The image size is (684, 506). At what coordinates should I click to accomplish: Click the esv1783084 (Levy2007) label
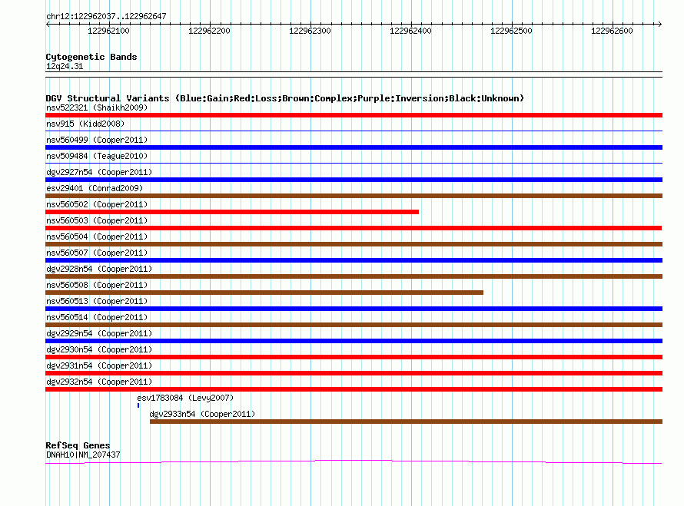[x=185, y=398]
